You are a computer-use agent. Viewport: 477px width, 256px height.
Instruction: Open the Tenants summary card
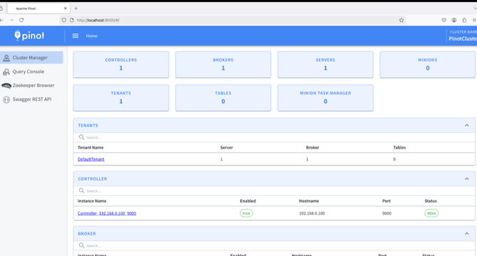pos(121,98)
